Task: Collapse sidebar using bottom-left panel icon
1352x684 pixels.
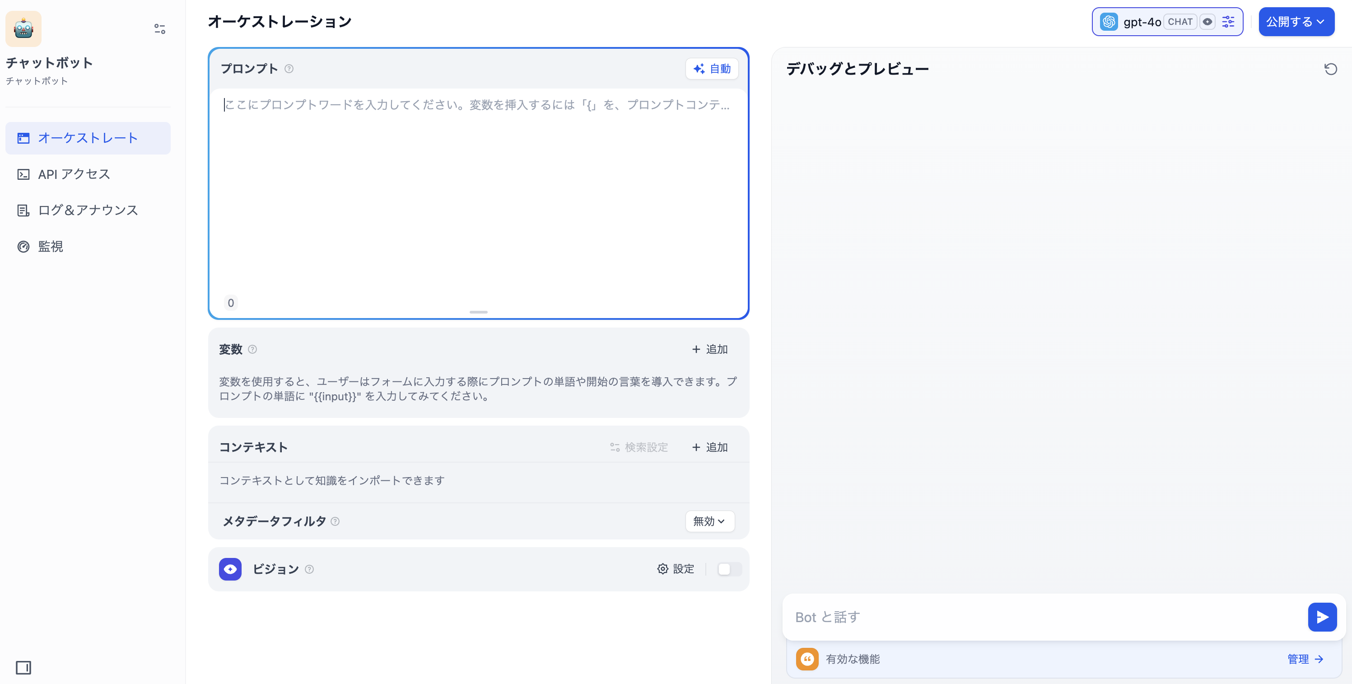Action: click(23, 668)
